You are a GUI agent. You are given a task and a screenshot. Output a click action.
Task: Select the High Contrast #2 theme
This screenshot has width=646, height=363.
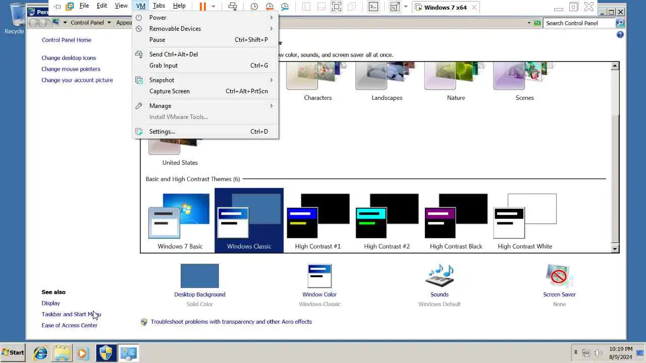tap(387, 221)
